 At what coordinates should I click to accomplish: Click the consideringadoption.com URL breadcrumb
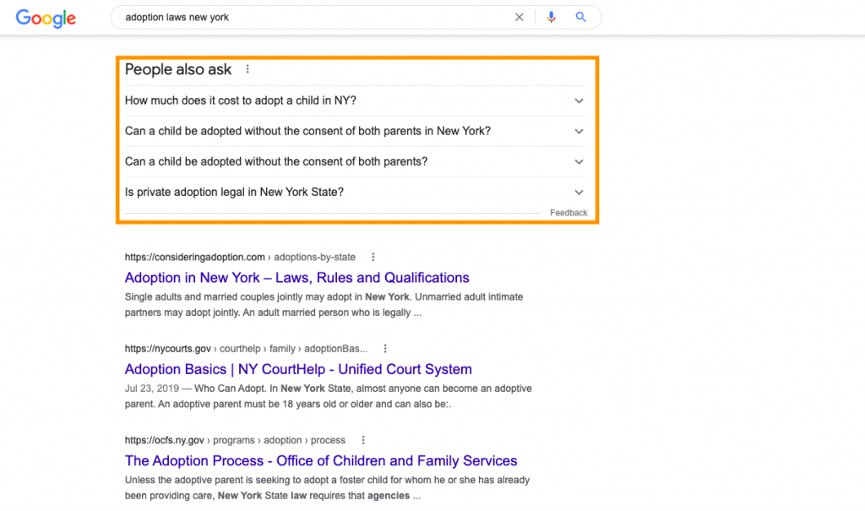pyautogui.click(x=240, y=257)
